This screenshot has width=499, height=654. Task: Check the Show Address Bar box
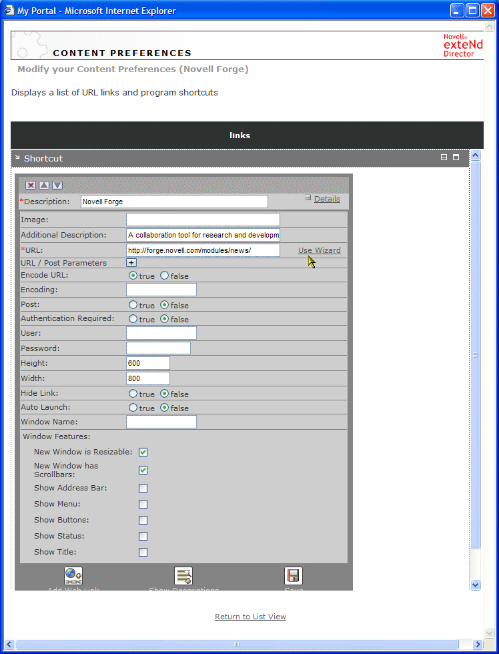pos(143,488)
